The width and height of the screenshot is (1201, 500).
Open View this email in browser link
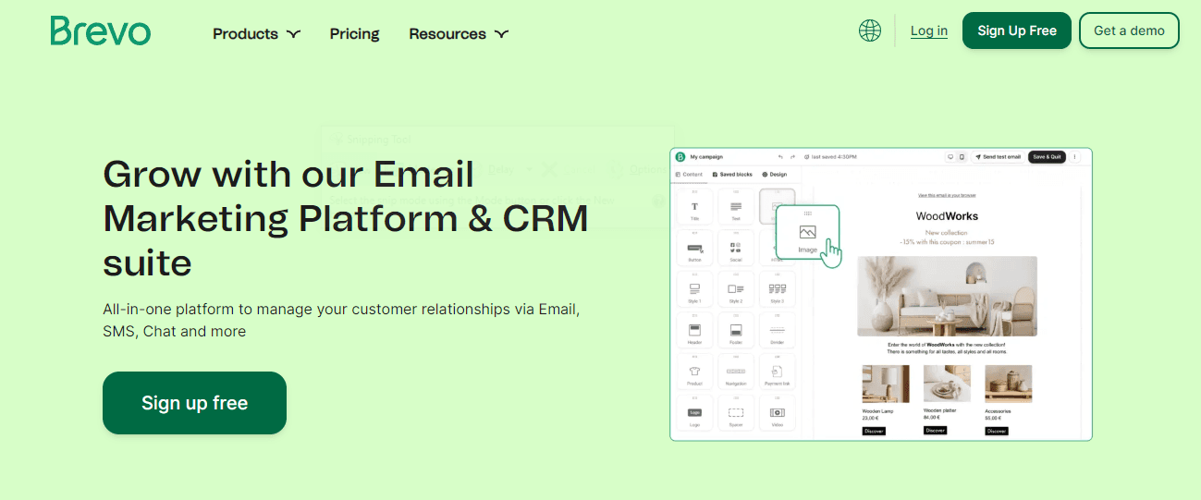click(946, 195)
